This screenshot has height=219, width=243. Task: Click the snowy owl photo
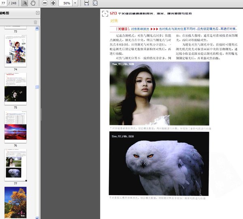[x=159, y=164]
